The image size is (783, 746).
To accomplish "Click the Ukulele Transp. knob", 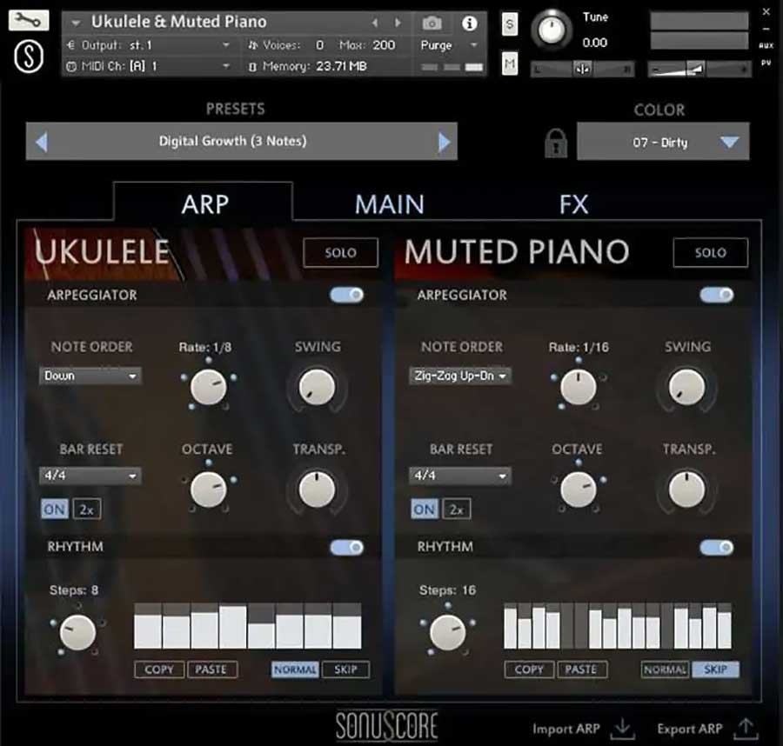I will [317, 490].
